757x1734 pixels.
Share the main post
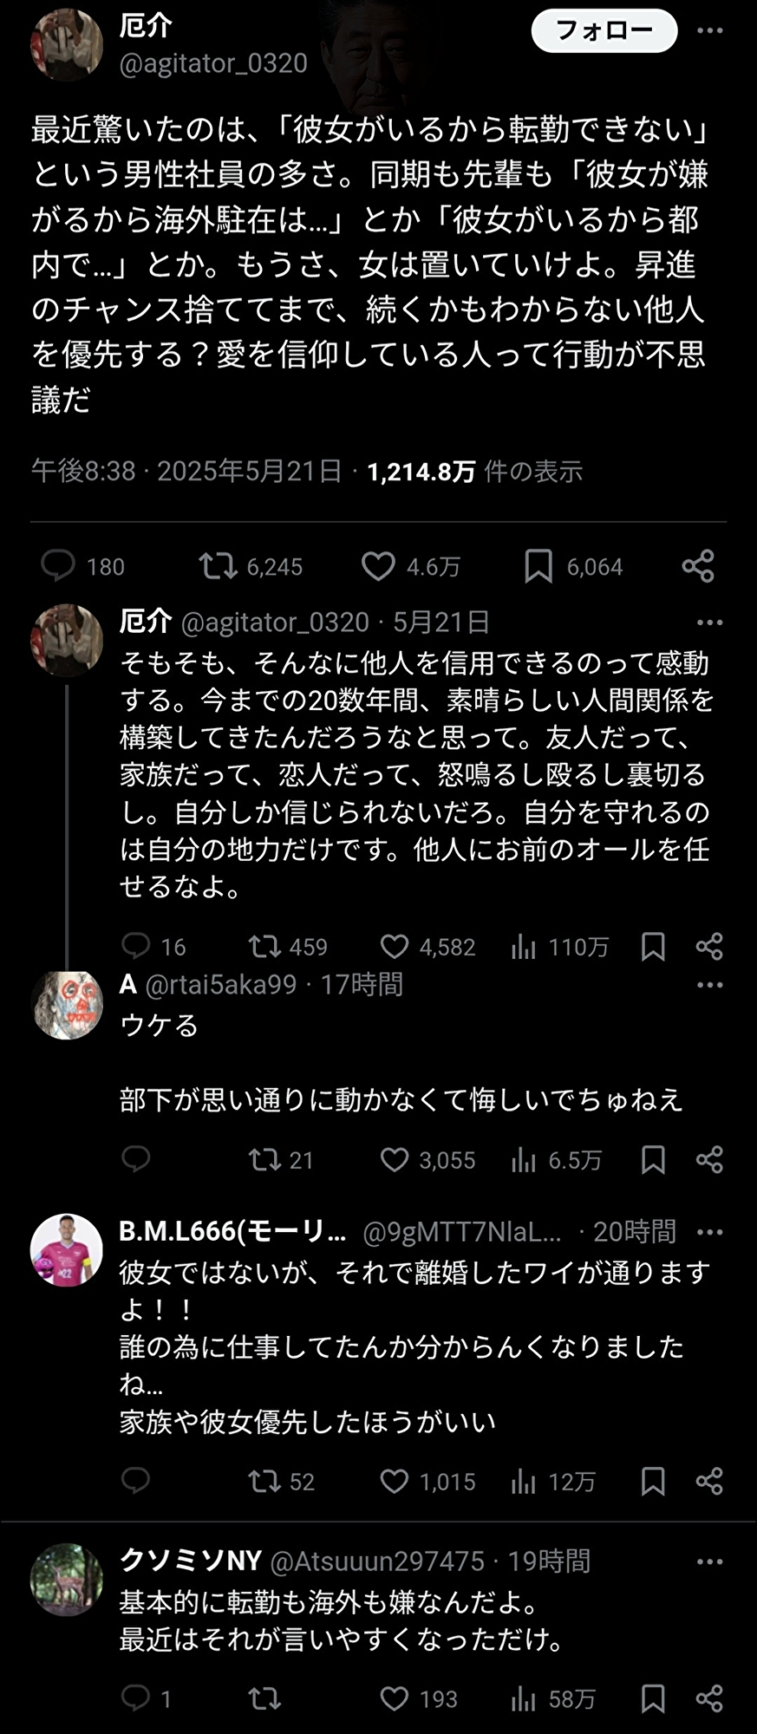click(698, 566)
